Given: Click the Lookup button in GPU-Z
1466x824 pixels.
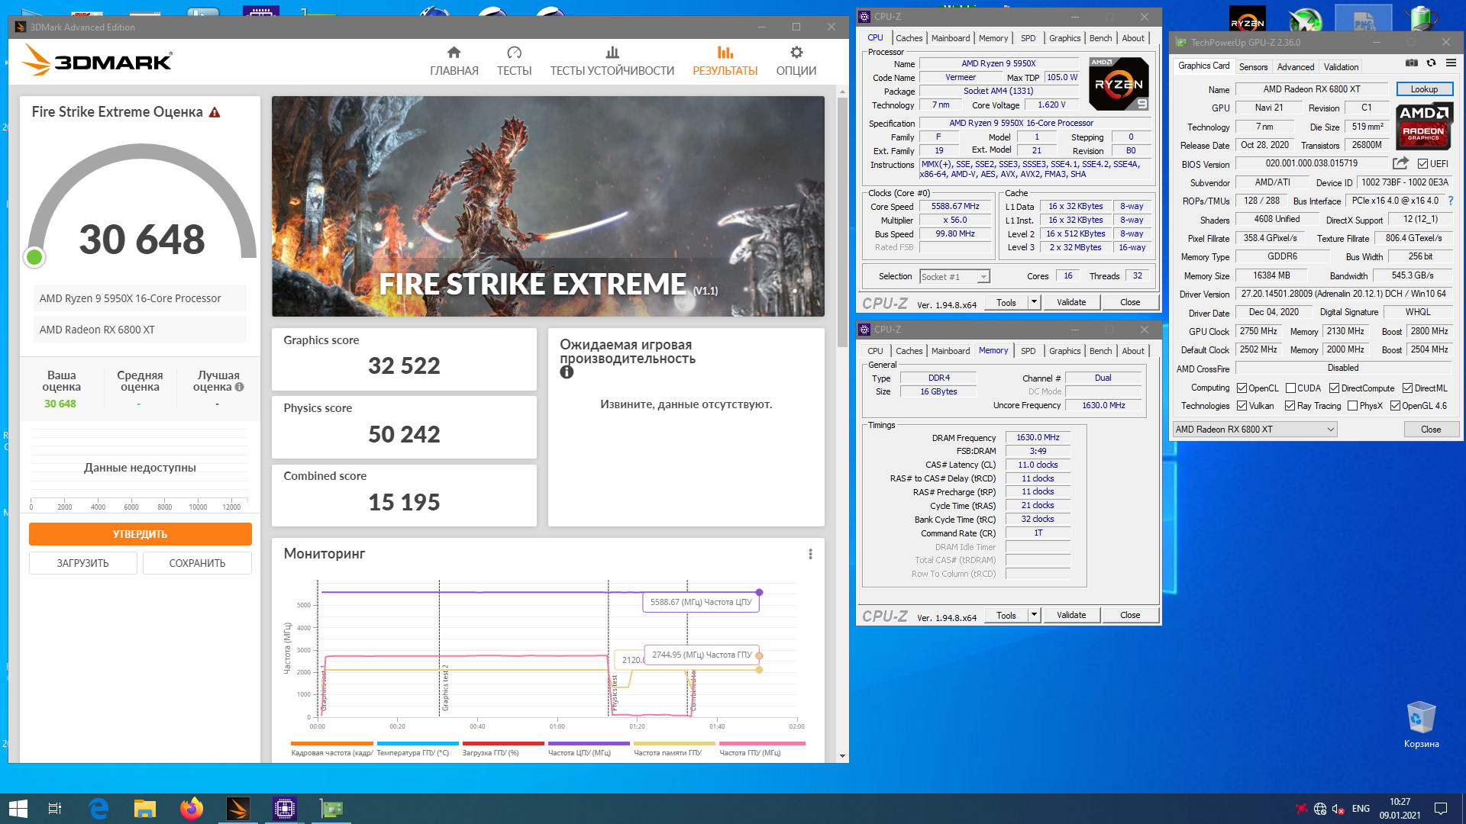Looking at the screenshot, I should pos(1424,89).
